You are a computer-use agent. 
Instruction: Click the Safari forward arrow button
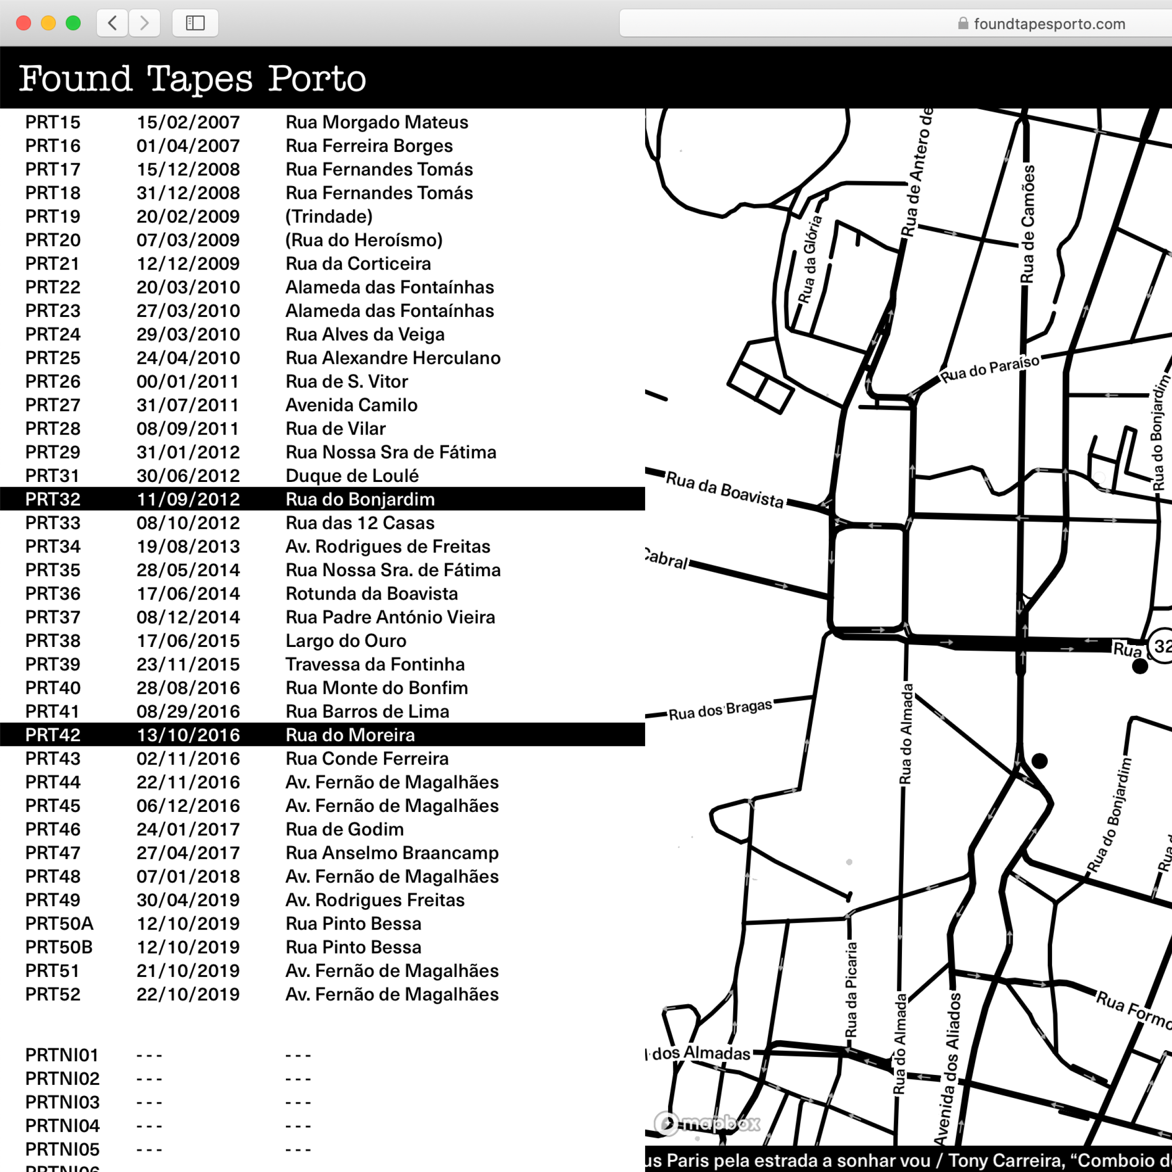point(144,23)
